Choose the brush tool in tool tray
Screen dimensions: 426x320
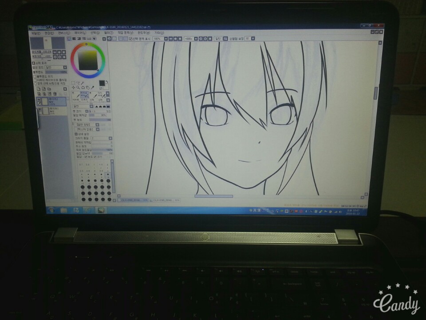tap(93, 96)
